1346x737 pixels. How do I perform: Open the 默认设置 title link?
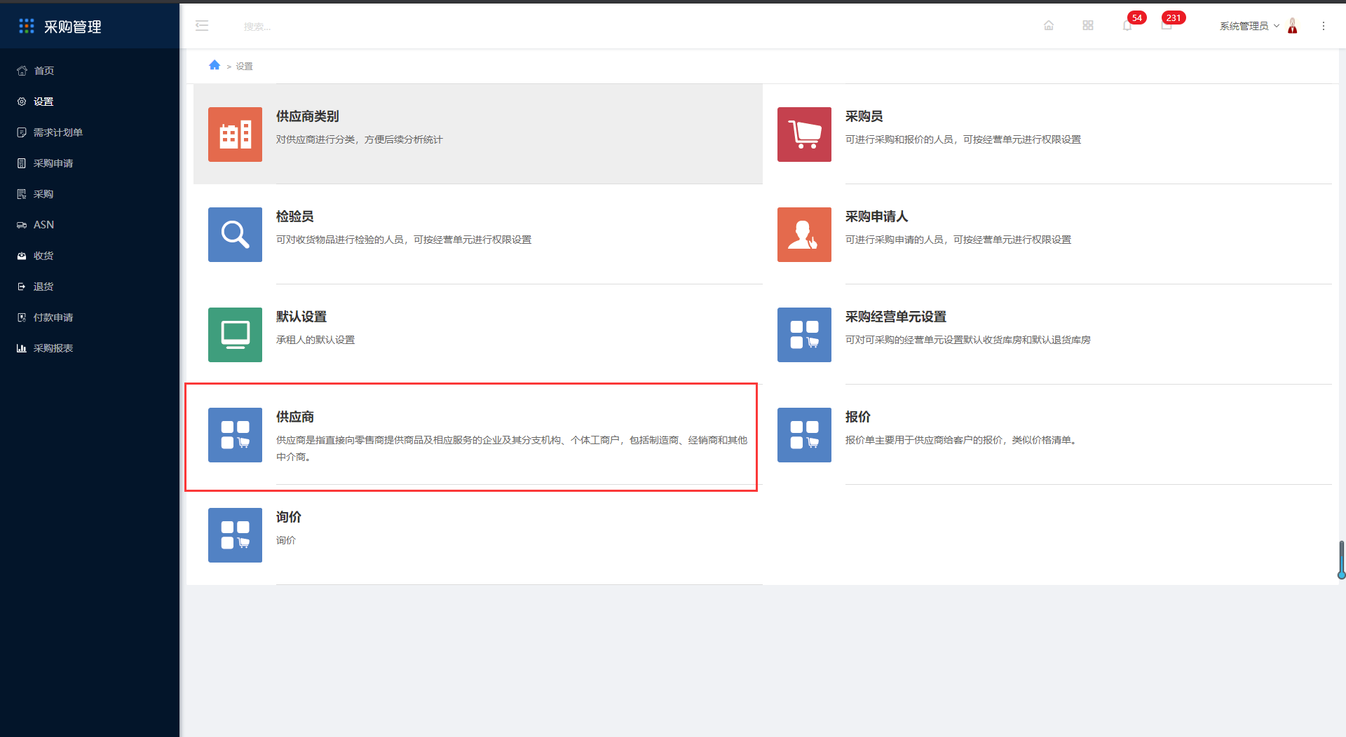pyautogui.click(x=301, y=317)
